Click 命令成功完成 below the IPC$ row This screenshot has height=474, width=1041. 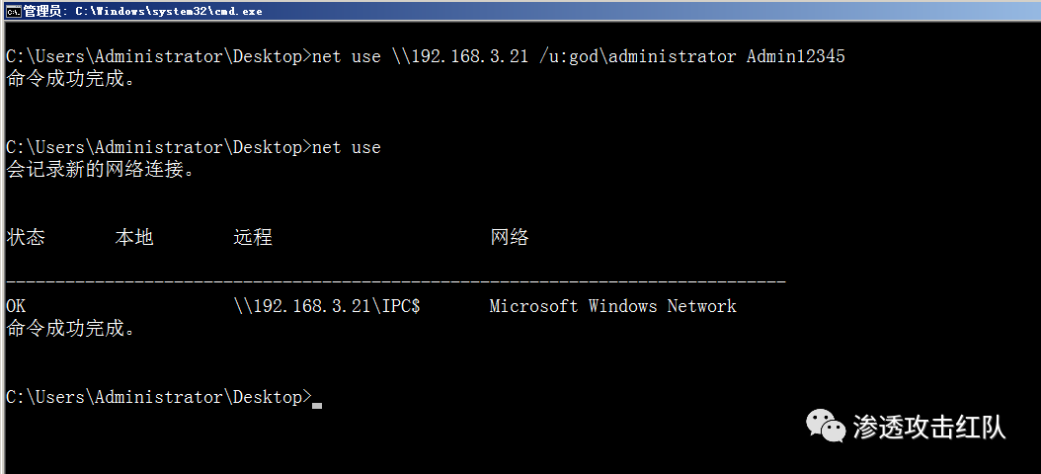coord(71,329)
